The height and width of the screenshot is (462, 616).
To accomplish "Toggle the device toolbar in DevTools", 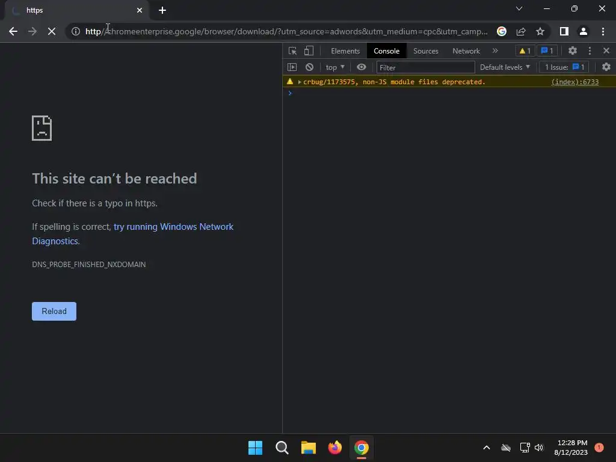I will coord(309,51).
